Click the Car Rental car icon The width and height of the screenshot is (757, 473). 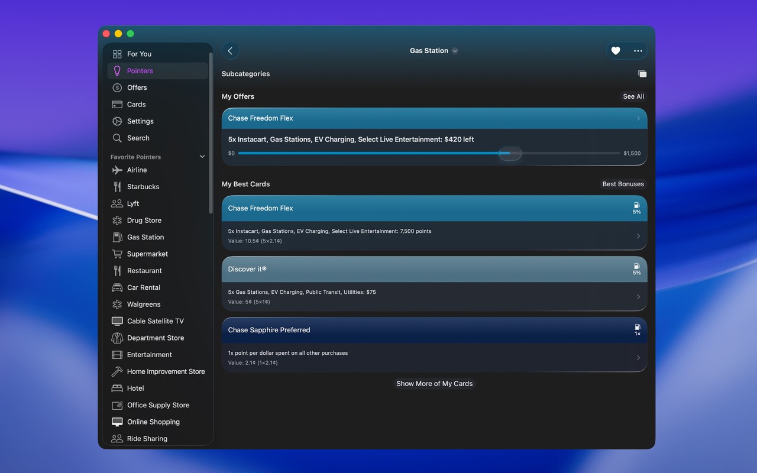[117, 288]
